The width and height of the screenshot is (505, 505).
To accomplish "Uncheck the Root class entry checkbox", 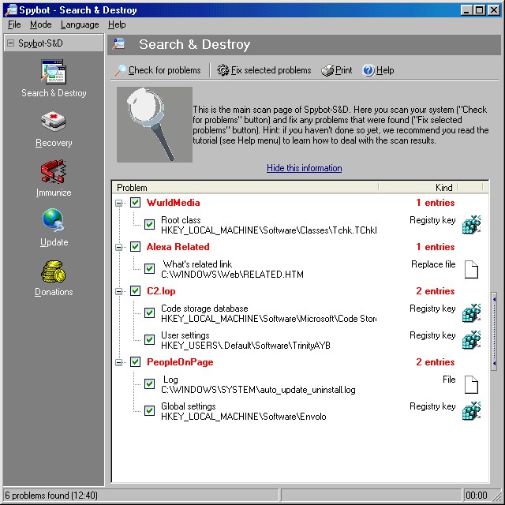I will pyautogui.click(x=149, y=224).
